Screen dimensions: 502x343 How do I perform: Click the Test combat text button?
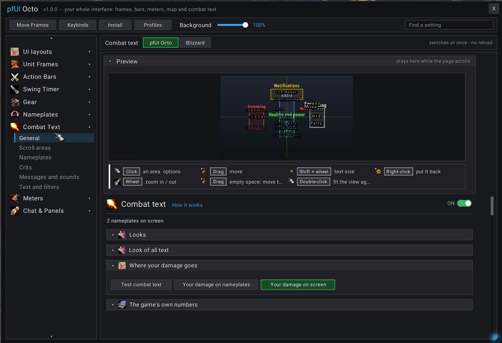tap(141, 285)
